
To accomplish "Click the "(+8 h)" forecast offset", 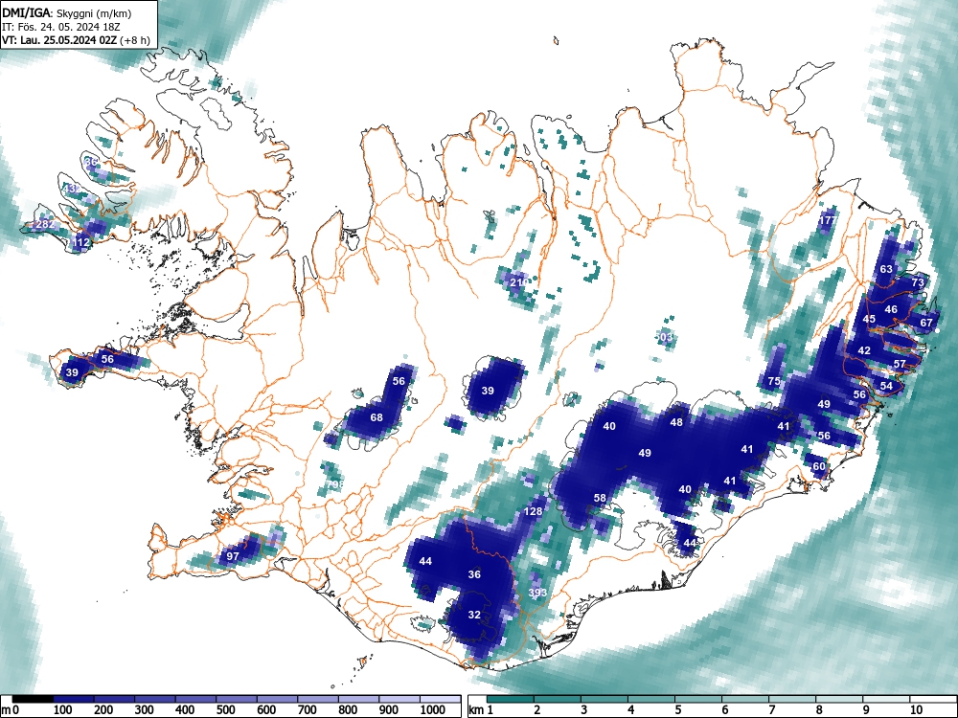I will (134, 40).
